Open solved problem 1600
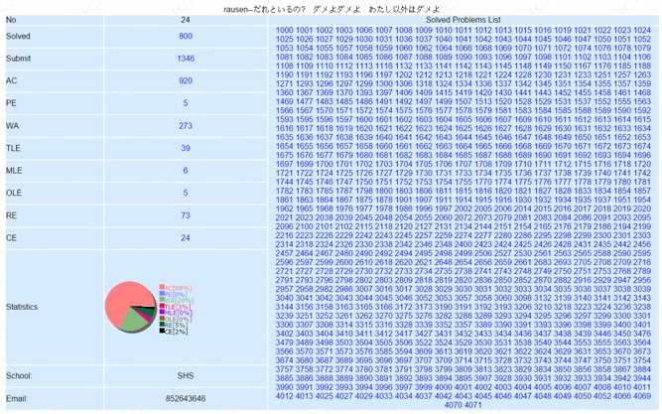 [364, 119]
